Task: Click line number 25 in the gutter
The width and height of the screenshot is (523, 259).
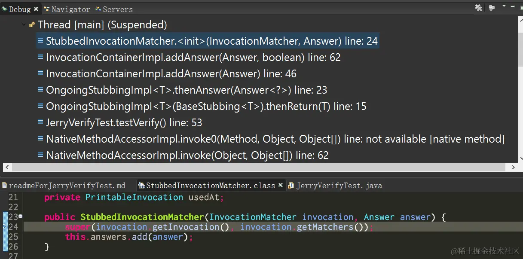Action: 13,237
